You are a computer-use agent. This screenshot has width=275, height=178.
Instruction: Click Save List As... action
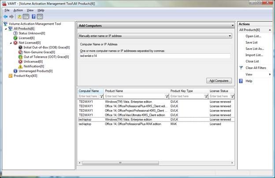point(255,49)
